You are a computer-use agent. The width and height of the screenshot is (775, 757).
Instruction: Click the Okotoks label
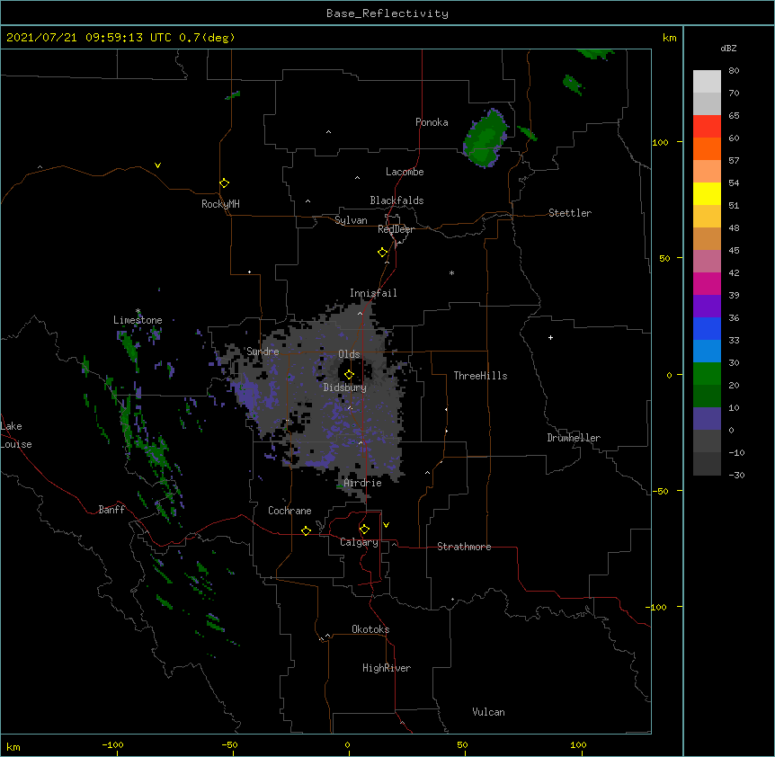[x=370, y=629]
